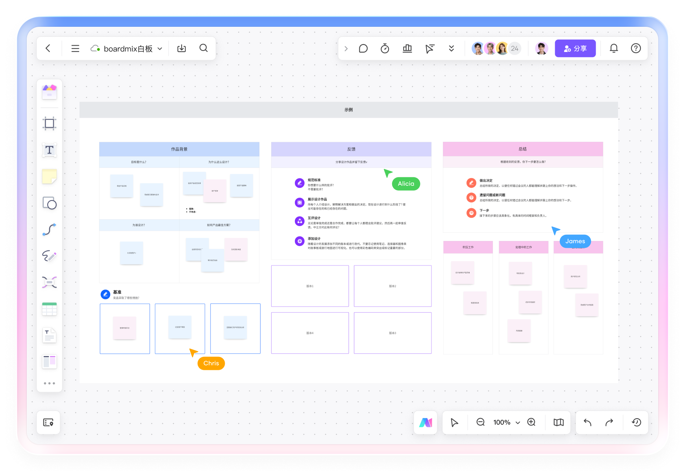This screenshot has height=471, width=685.
Task: Click the 分享 share button
Action: (575, 48)
